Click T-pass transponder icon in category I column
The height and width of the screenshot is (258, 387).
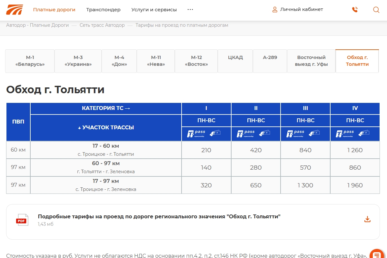click(x=196, y=134)
